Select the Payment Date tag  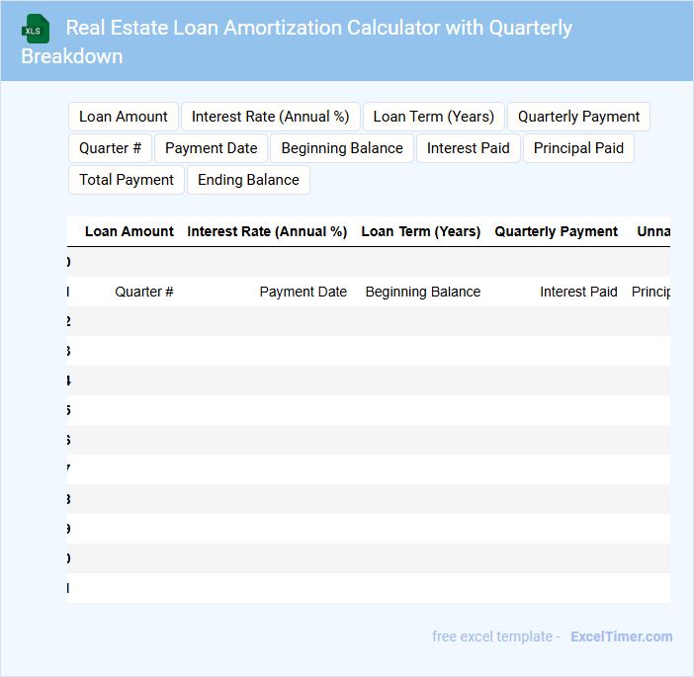(x=211, y=148)
